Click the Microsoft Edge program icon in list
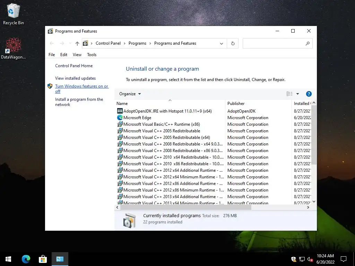 coord(120,118)
